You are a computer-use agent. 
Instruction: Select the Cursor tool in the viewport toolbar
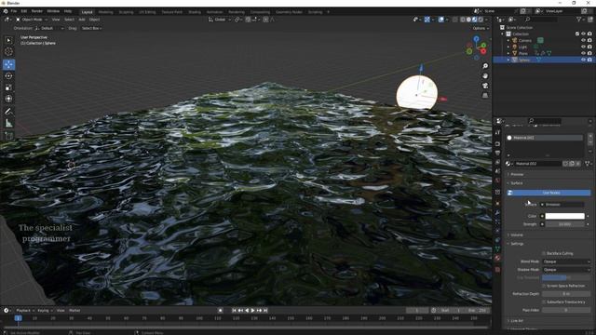pos(8,52)
